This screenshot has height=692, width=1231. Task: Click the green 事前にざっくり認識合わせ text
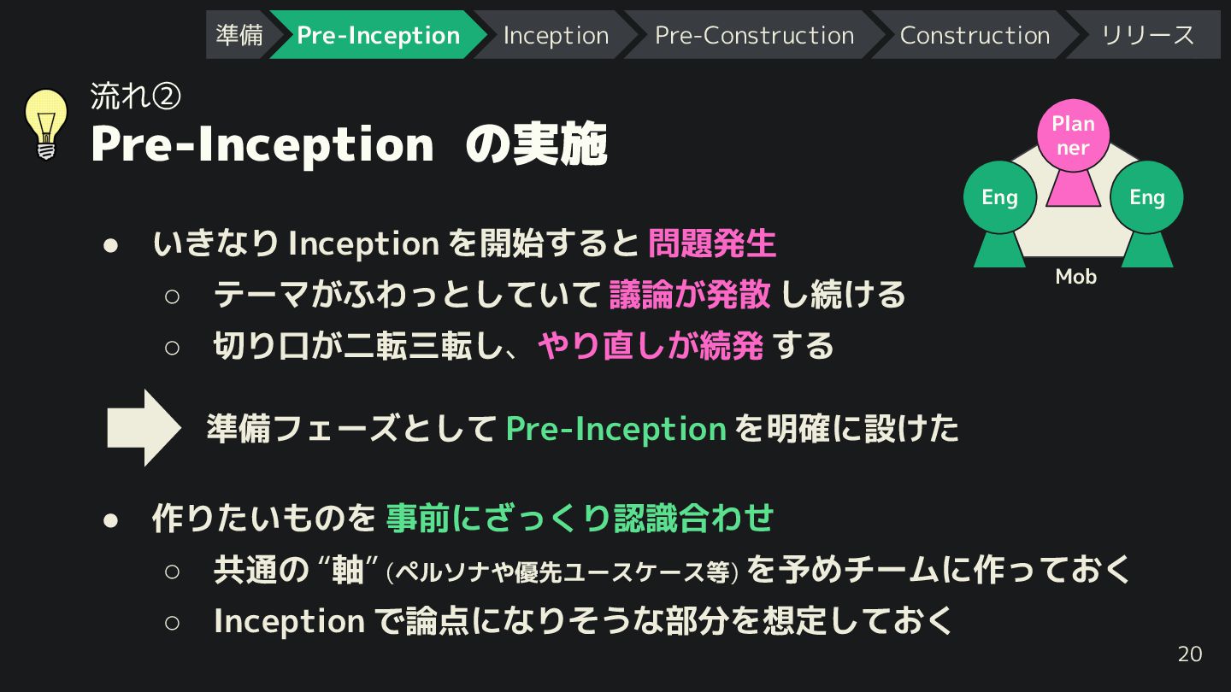580,518
